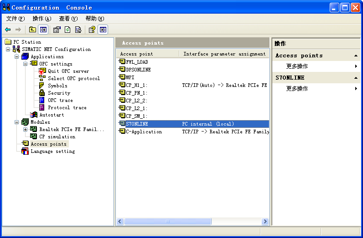Collapse the S7ONLINE actions section

(356, 78)
